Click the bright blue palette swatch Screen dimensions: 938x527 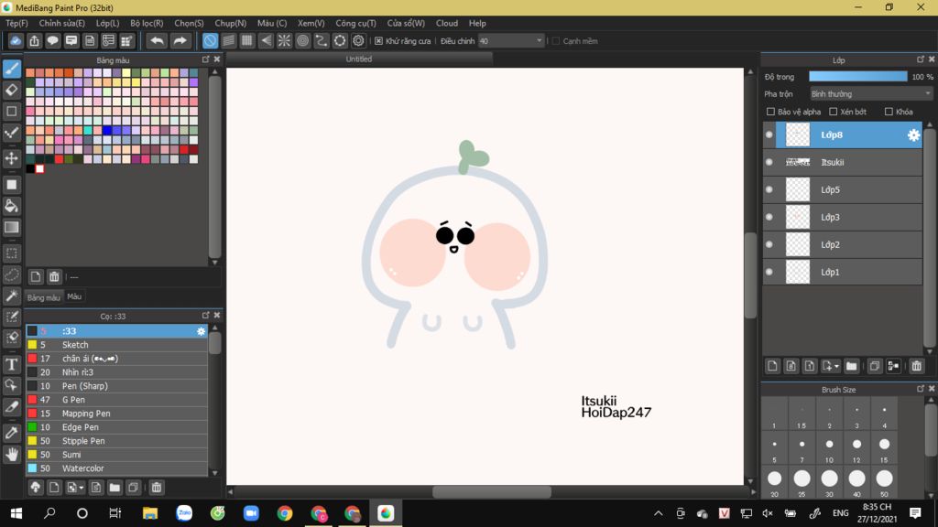pos(107,130)
